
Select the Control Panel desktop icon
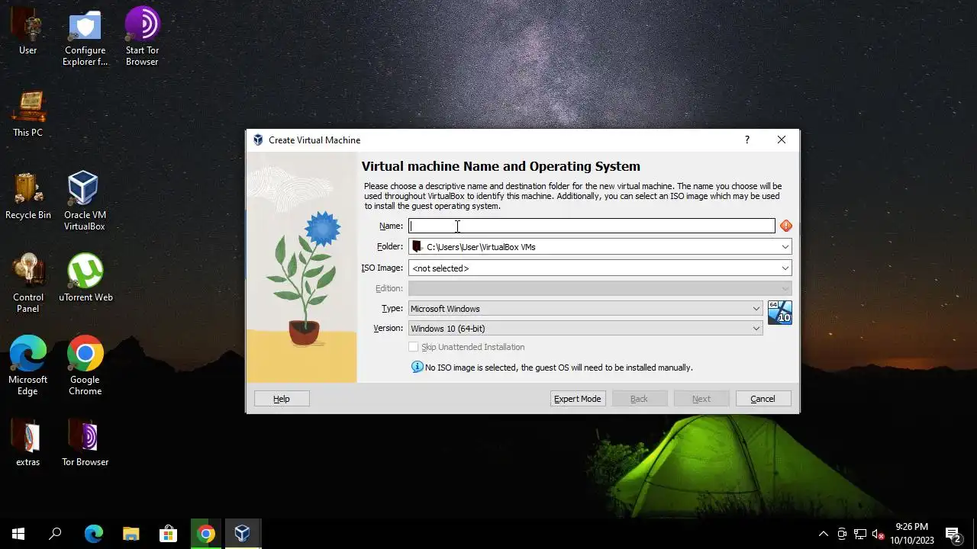pos(27,284)
